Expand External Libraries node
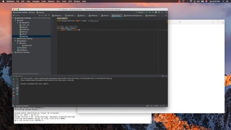 [13, 52]
